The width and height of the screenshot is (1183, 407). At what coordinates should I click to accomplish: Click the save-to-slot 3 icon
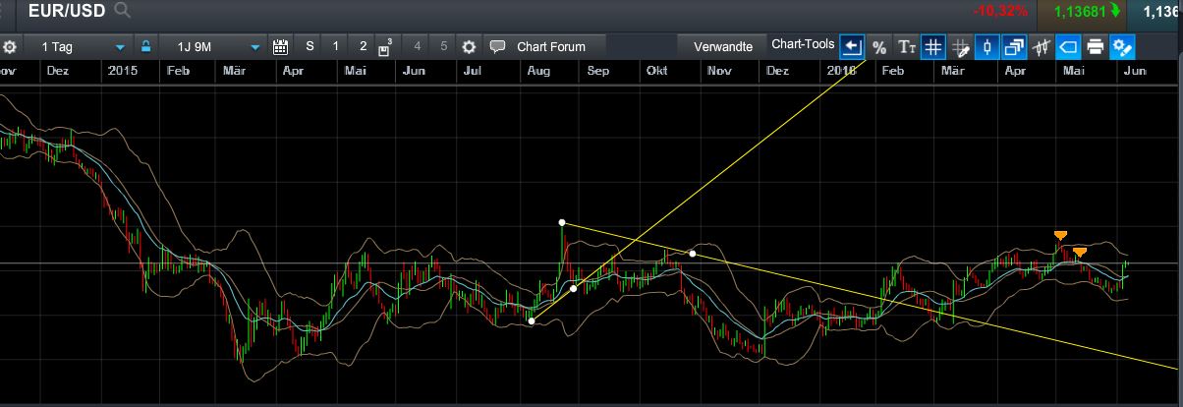coord(386,46)
